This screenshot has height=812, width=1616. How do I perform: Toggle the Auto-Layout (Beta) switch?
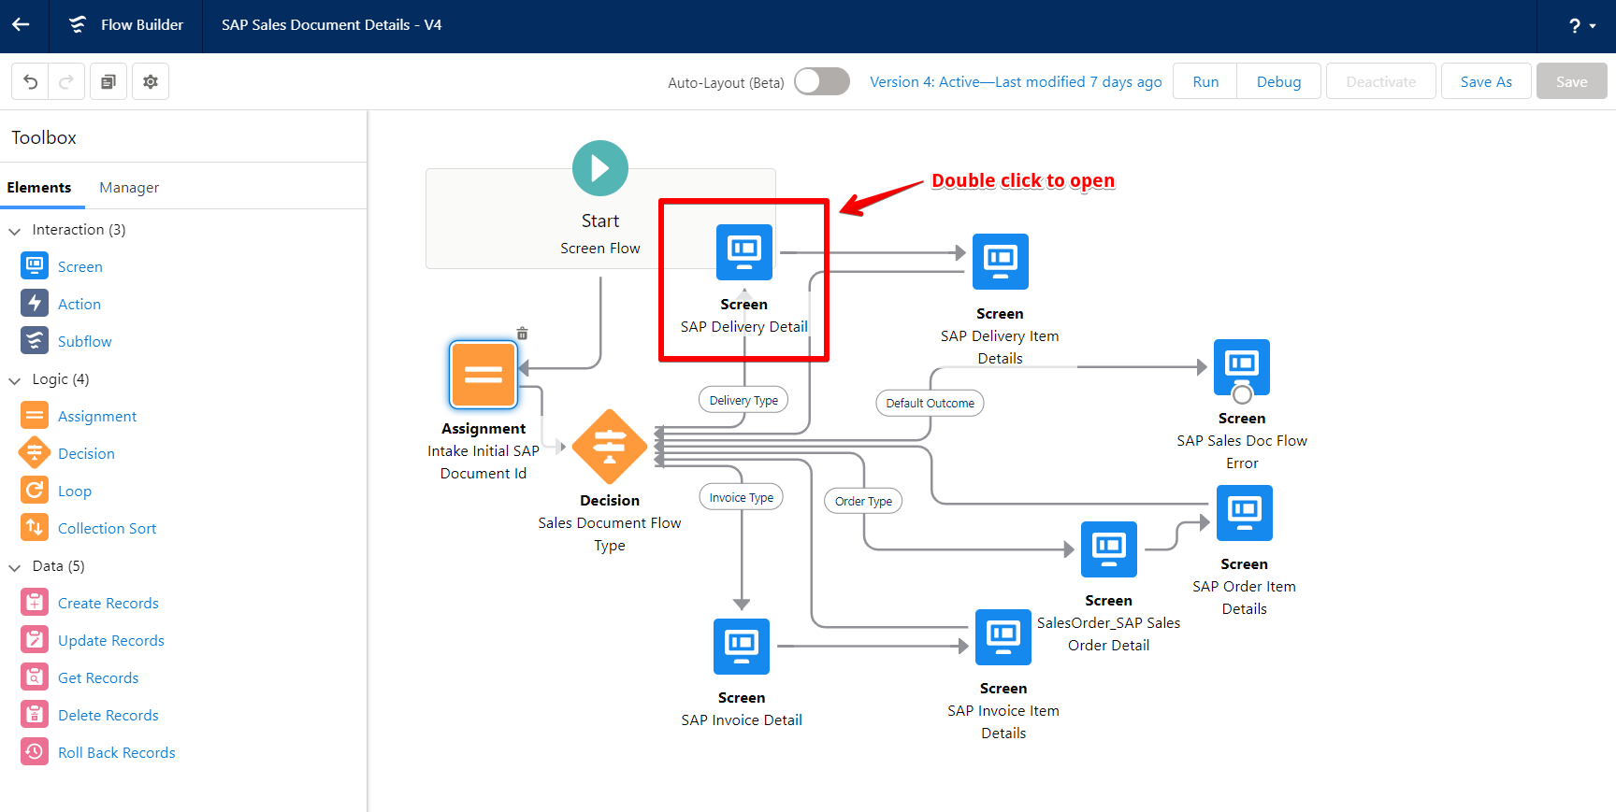(822, 81)
